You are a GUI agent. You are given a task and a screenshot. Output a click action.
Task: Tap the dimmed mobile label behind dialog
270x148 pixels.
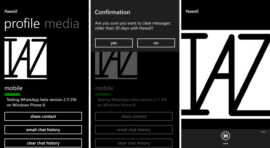[104, 88]
